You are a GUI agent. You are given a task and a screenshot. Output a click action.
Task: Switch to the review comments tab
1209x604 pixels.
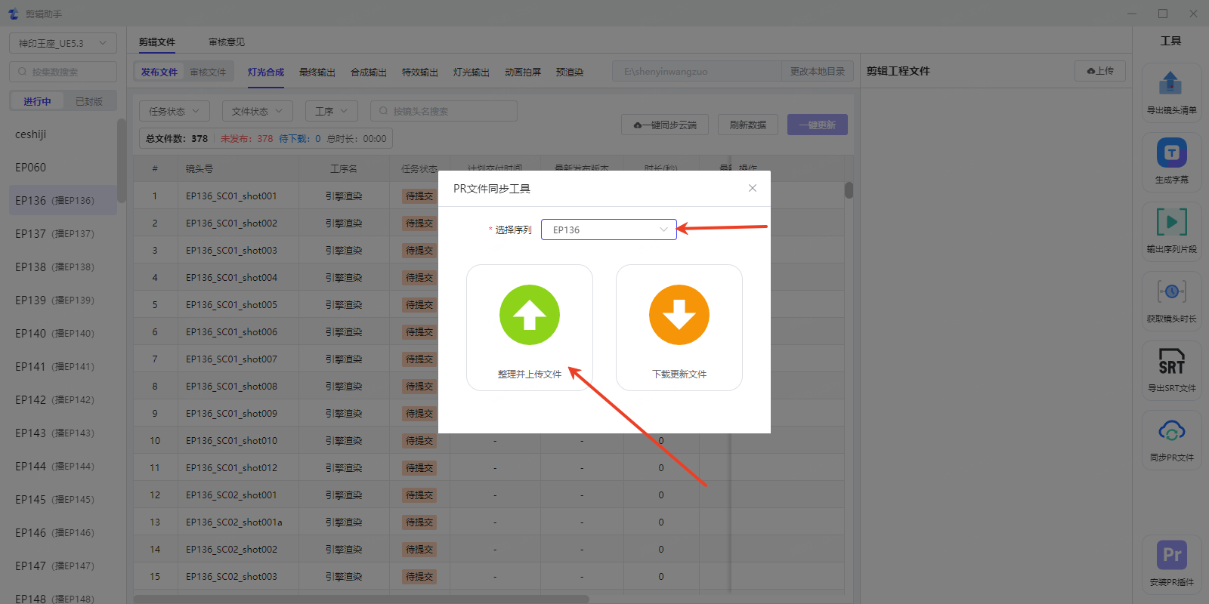coord(227,42)
